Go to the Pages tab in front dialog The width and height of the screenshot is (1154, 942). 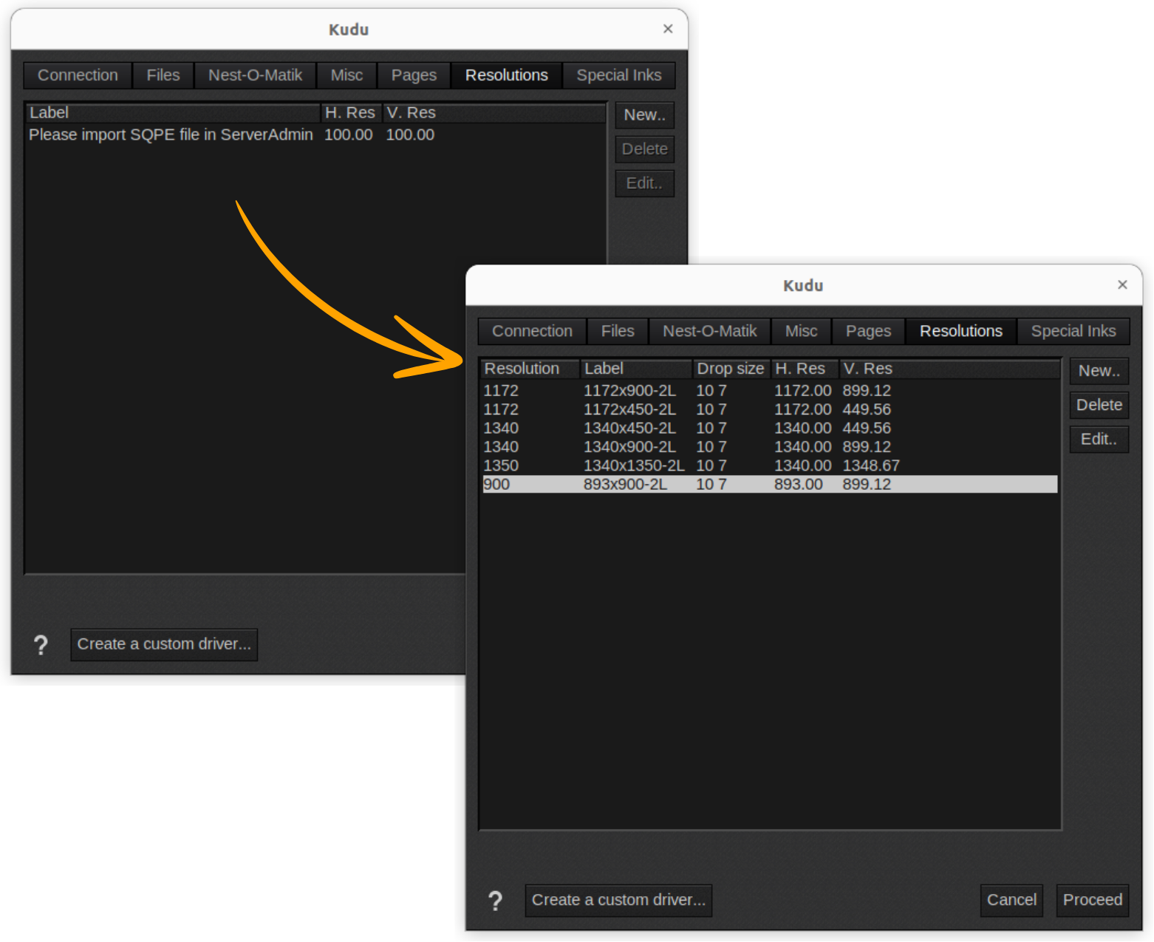point(868,331)
